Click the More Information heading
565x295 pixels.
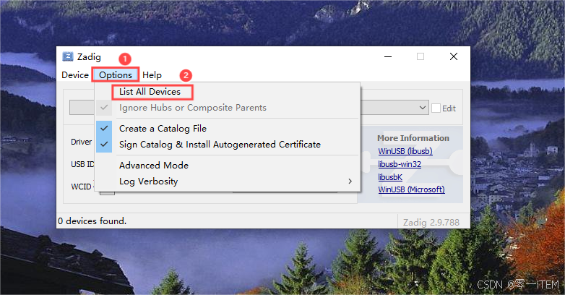[x=413, y=138]
